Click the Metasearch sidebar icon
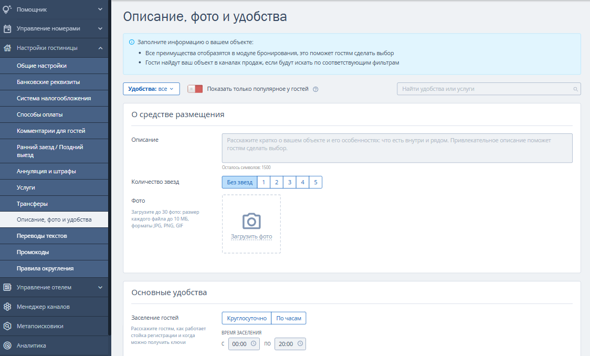Image resolution: width=590 pixels, height=356 pixels. coord(7,326)
